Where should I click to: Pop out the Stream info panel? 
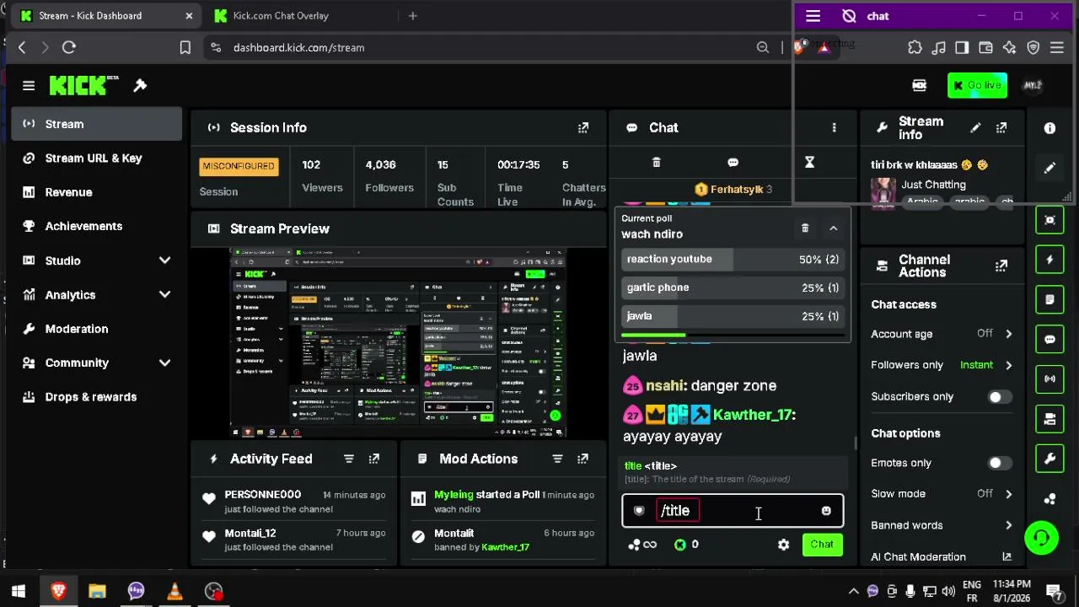[x=1001, y=128]
